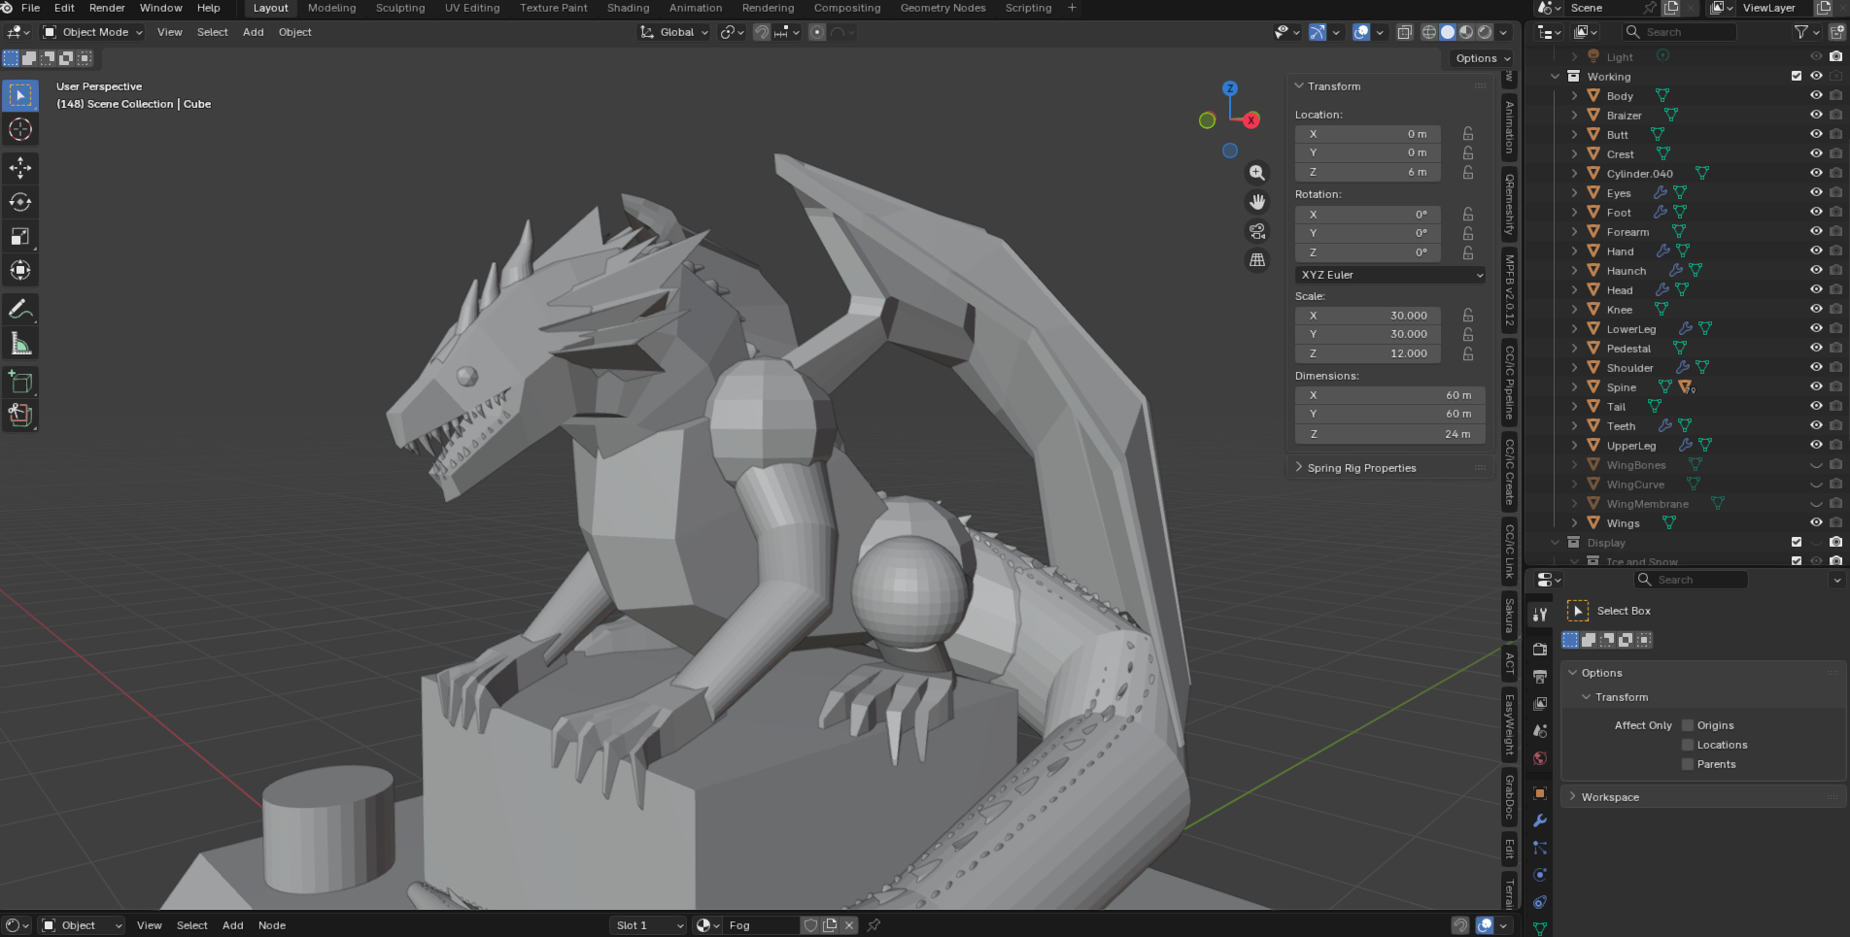
Task: Pick the Measure ruler tool
Action: click(20, 344)
